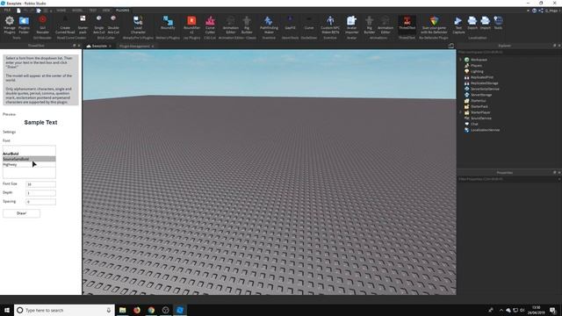Open the Load Character plugin
Viewport: 562px width, 316px height.
(x=138, y=25)
